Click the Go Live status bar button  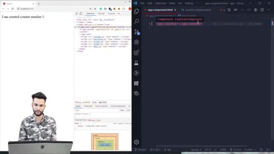(x=235, y=150)
